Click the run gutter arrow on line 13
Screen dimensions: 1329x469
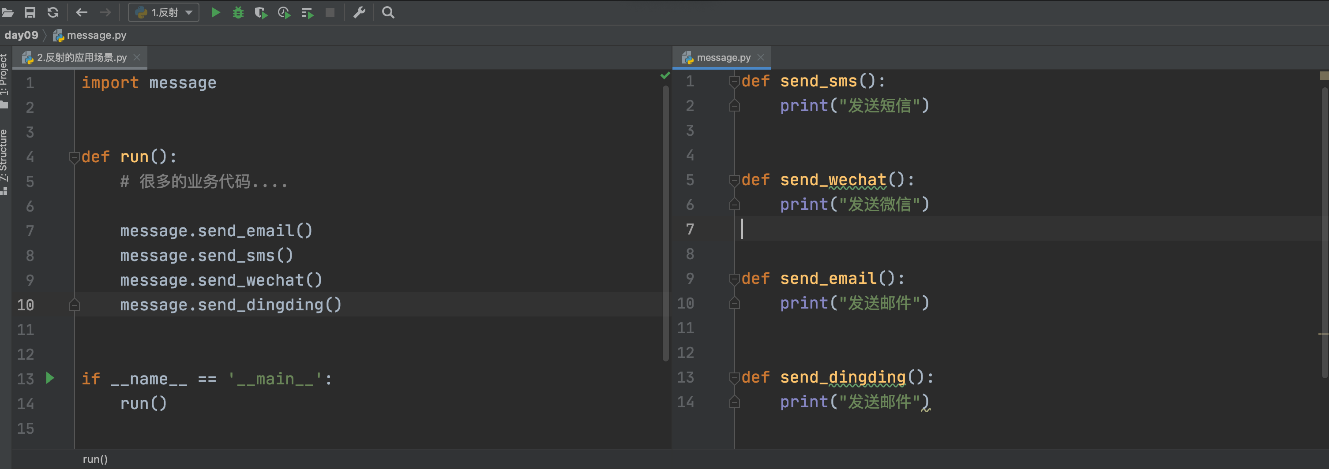point(50,378)
